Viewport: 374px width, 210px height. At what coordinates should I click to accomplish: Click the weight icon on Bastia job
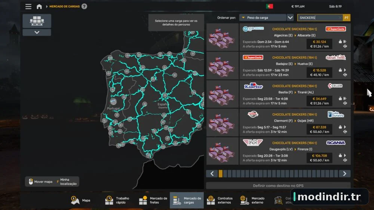point(340,98)
